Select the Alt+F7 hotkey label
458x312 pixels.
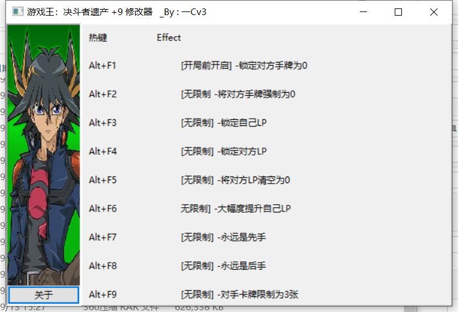[x=103, y=237]
